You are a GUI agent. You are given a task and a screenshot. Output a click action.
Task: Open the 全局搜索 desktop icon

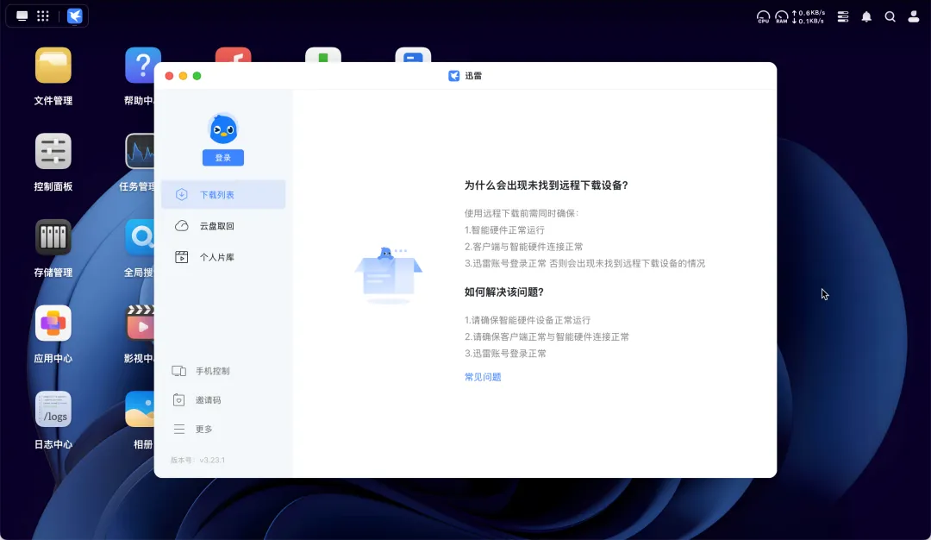coord(141,237)
